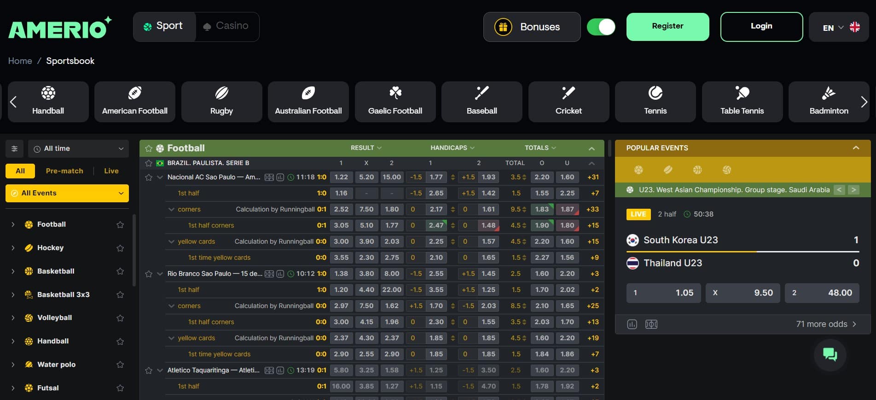Select hockey icon in Popular Events
Viewport: 876px width, 400px height.
[668, 170]
